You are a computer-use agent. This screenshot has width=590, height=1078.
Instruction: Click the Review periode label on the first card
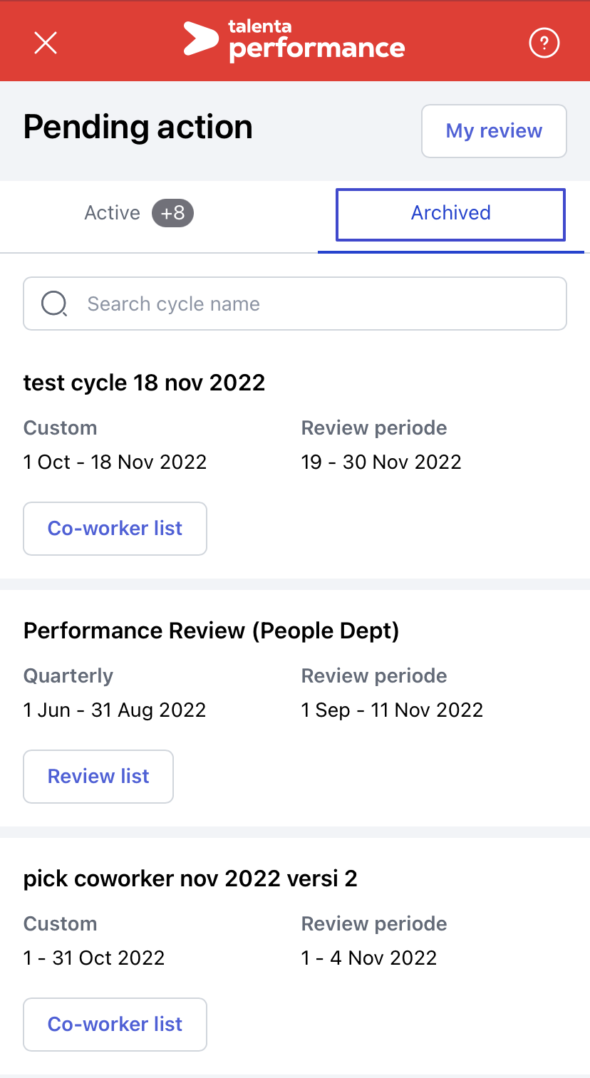(373, 427)
